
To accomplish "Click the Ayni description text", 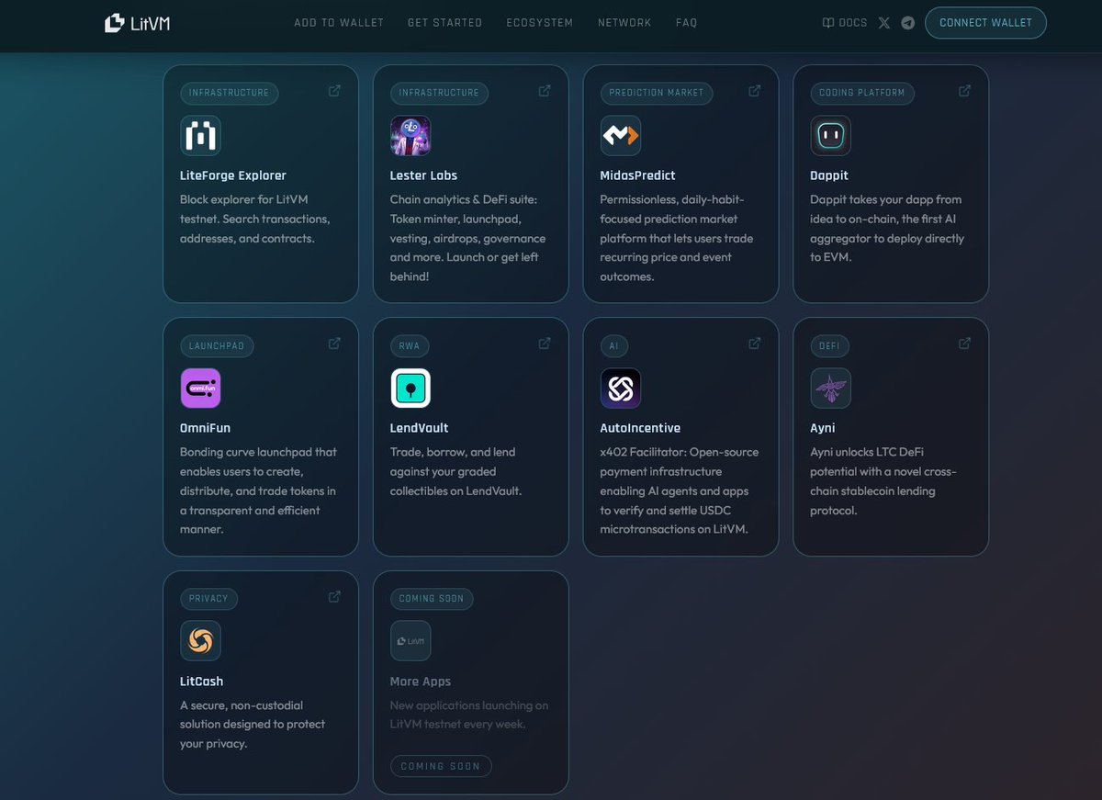I will pyautogui.click(x=883, y=481).
